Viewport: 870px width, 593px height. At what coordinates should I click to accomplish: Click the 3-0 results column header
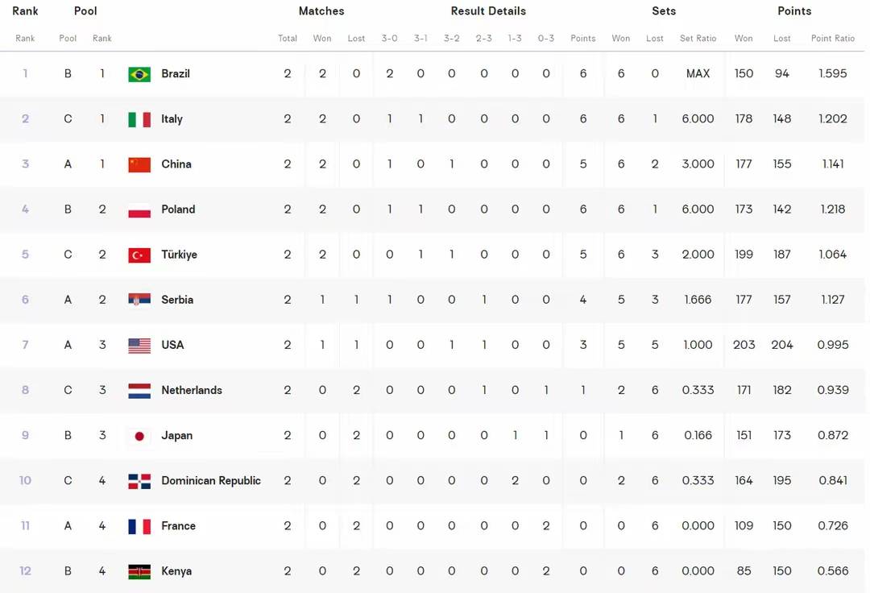tap(389, 39)
